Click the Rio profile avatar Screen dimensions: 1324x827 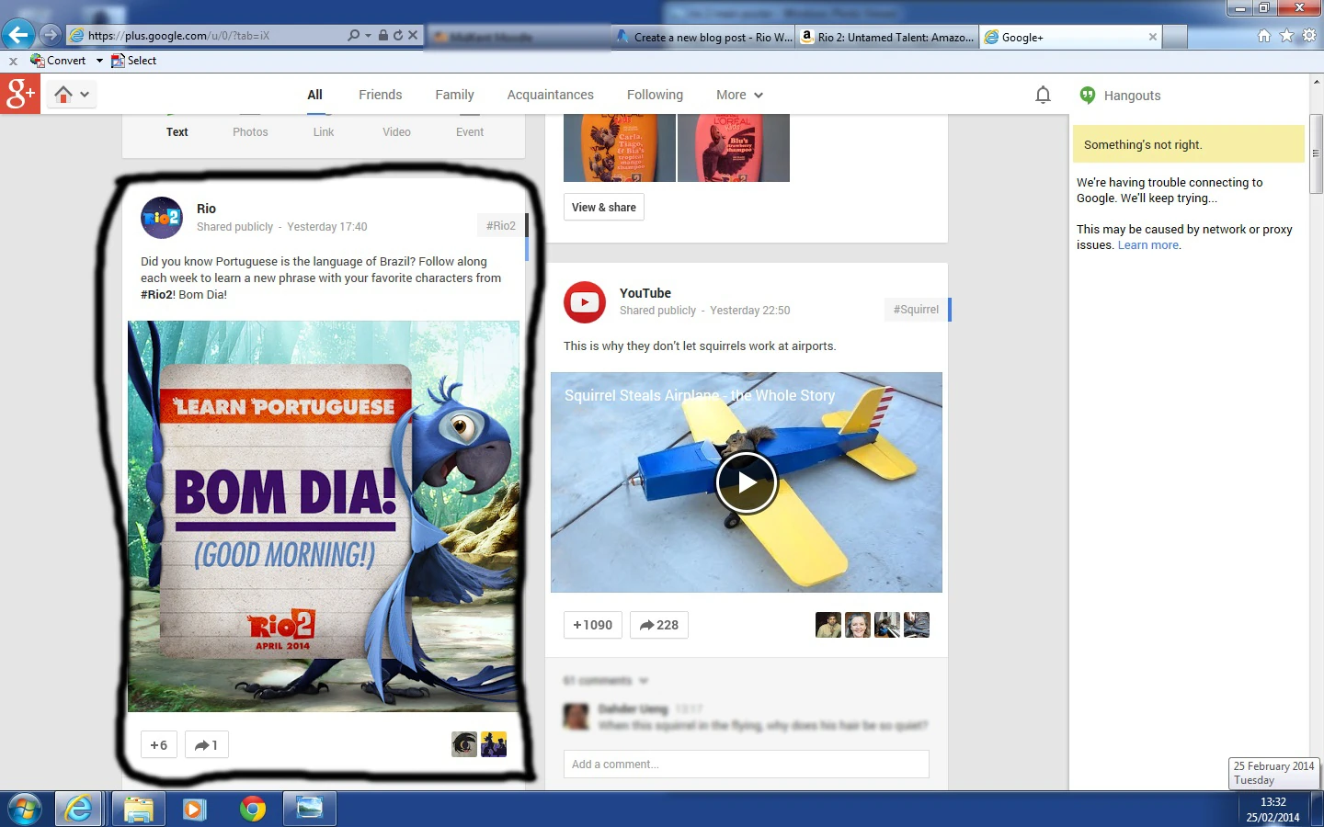coord(162,218)
